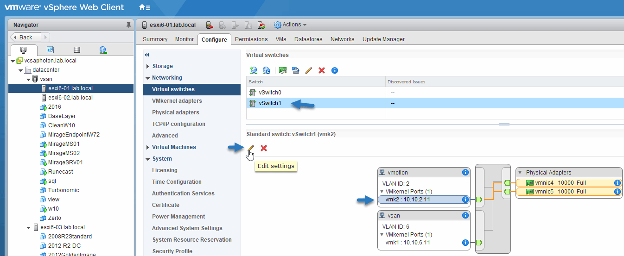The height and width of the screenshot is (256, 624).
Task: Click the info icon next to vmnic4
Action: 617,183
